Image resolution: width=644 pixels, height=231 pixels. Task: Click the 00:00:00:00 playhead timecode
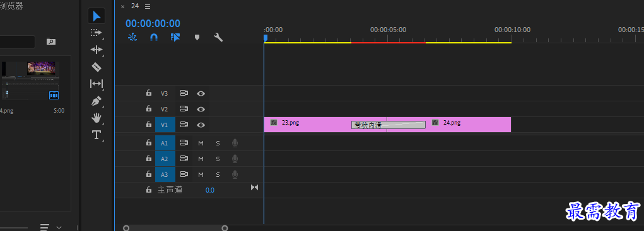click(153, 24)
